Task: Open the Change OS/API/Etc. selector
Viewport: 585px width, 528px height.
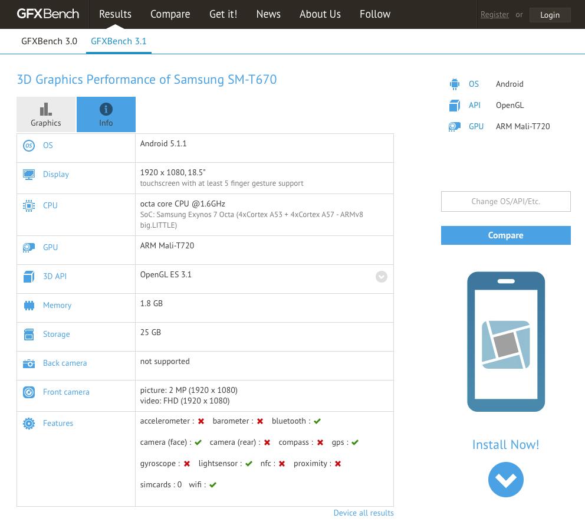Action: click(x=505, y=201)
